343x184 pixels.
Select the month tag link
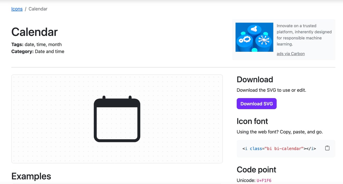click(x=55, y=44)
